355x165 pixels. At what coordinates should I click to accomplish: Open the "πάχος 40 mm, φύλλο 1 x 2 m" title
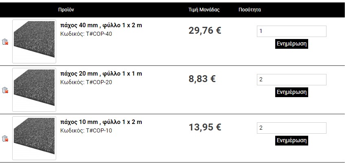click(101, 26)
